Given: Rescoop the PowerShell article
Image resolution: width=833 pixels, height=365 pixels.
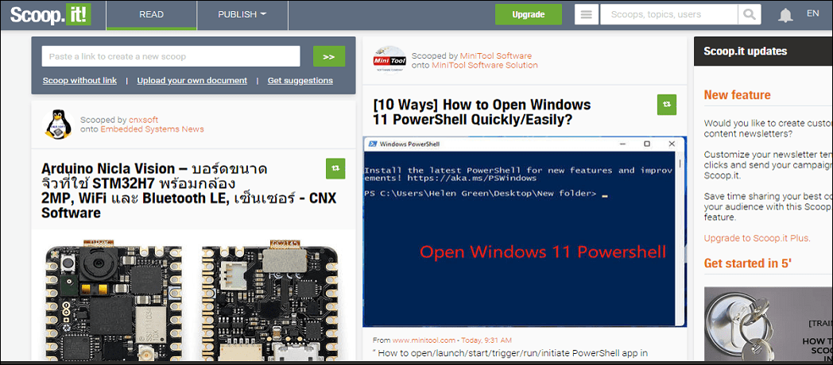Looking at the screenshot, I should [667, 105].
